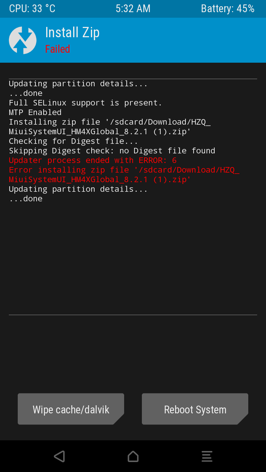Click the 5:32 AM clock

point(133,9)
